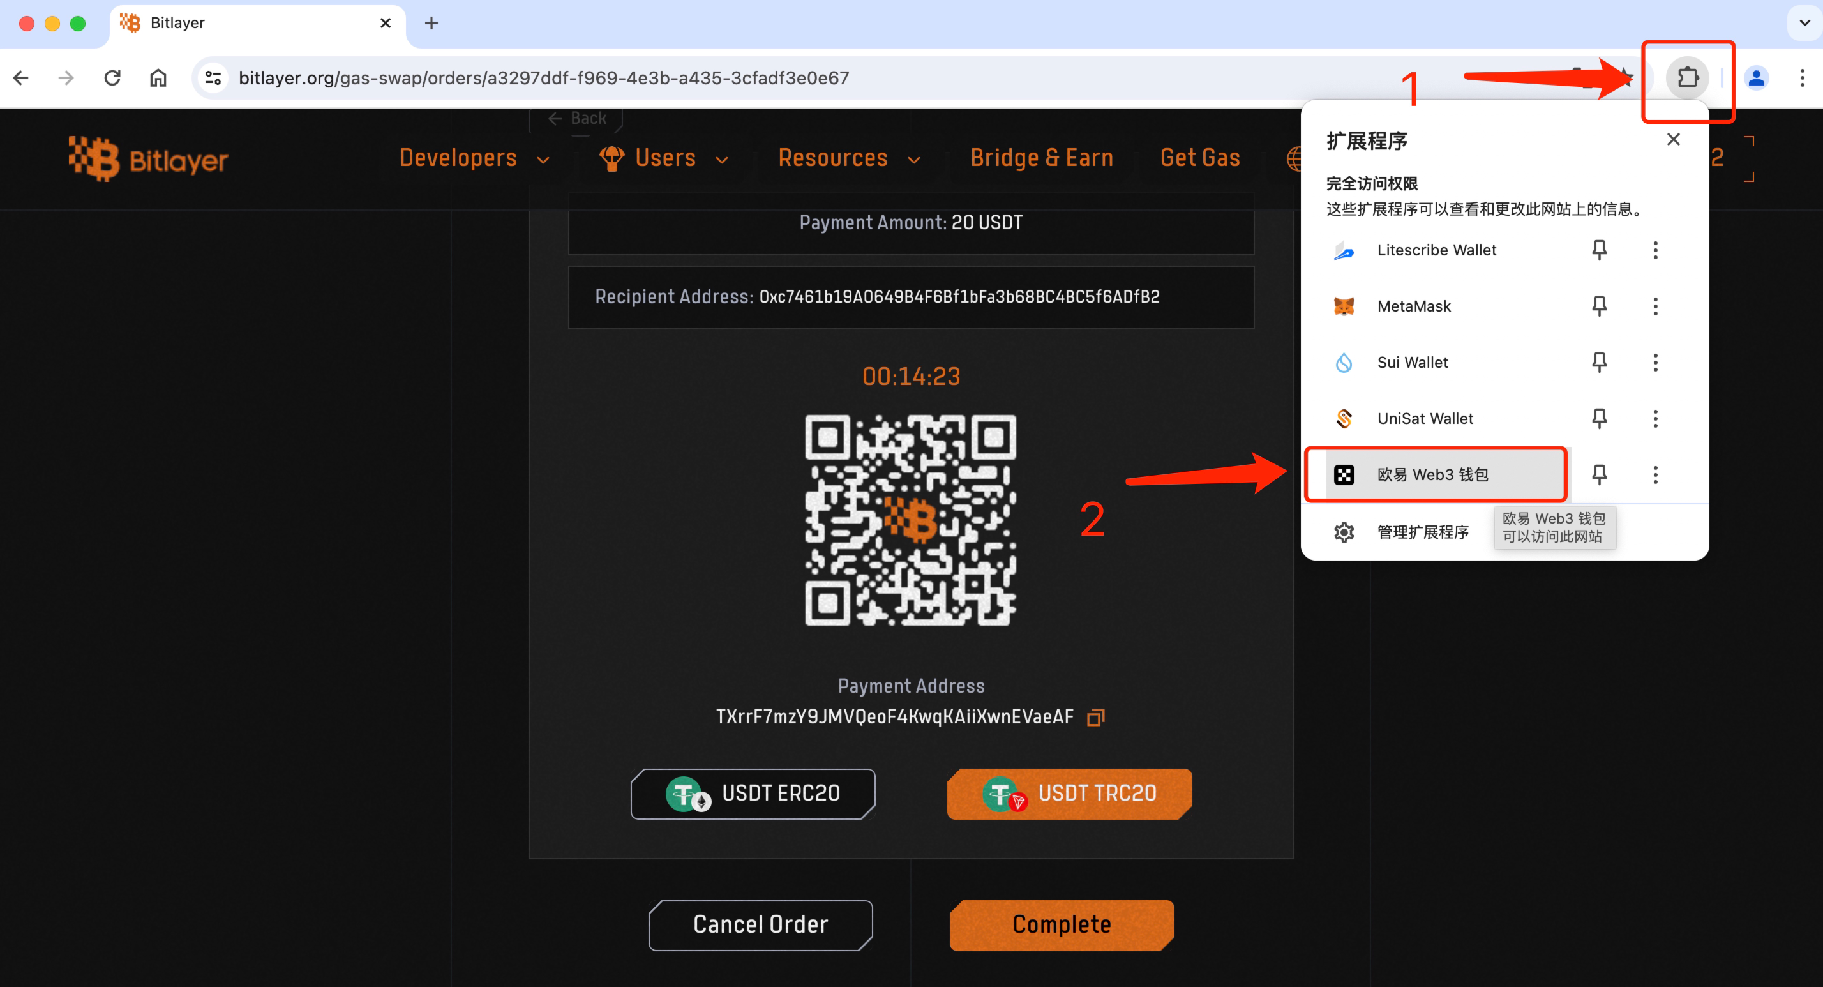Click the browser home icon
This screenshot has width=1823, height=987.
tap(158, 77)
